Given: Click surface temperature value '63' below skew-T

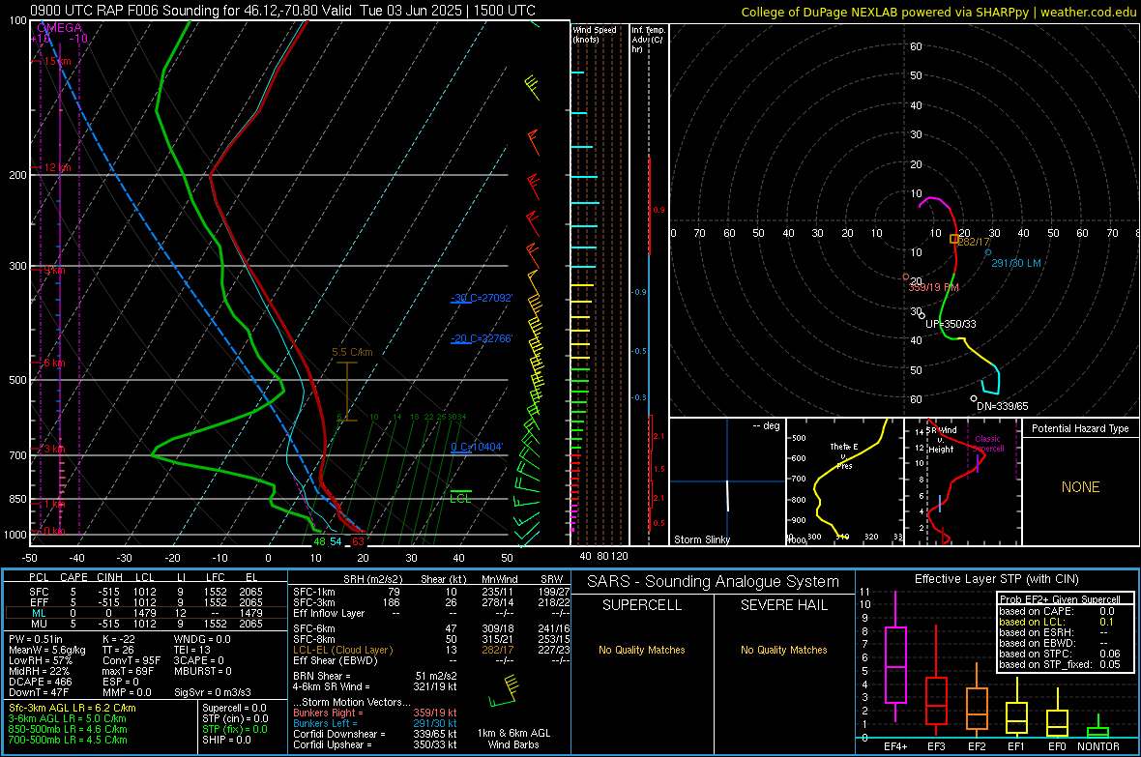Looking at the screenshot, I should click(358, 541).
